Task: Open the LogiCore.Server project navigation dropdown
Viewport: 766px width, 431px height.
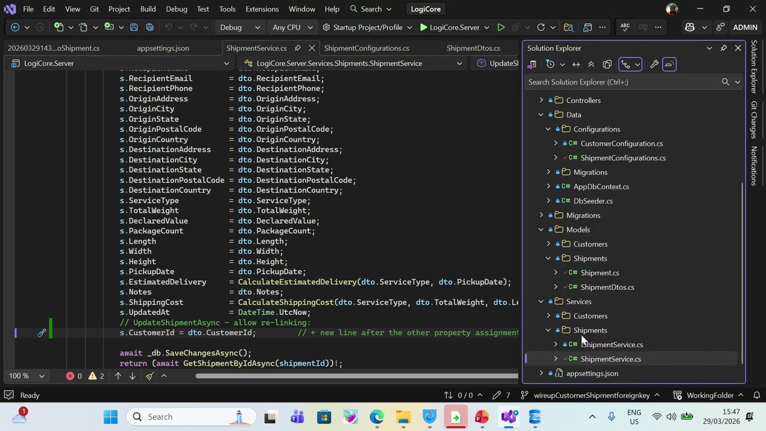Action: [120, 63]
